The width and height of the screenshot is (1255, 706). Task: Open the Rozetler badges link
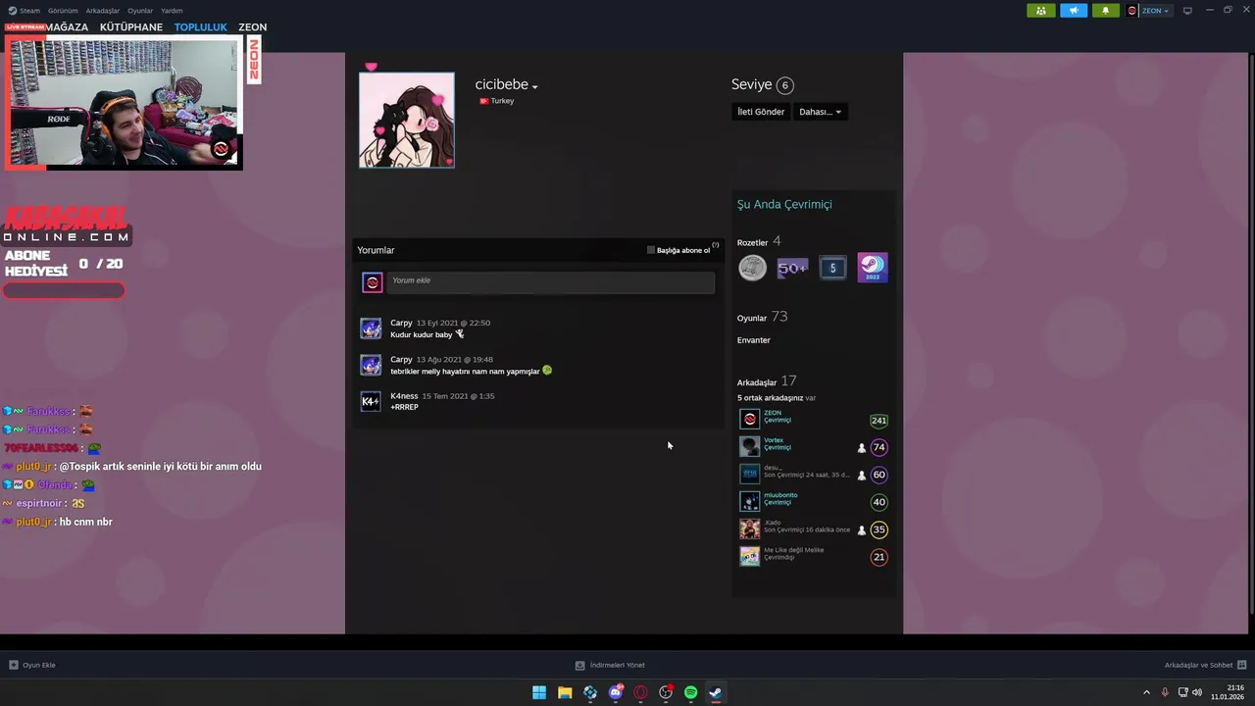[x=752, y=242]
